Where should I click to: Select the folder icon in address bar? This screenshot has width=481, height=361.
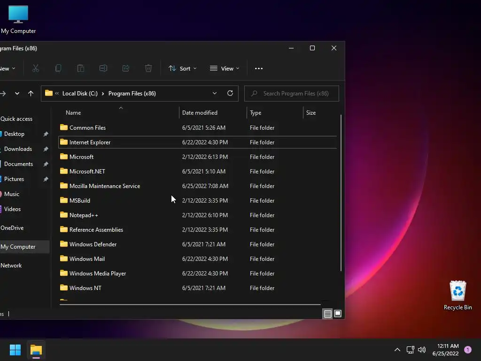tap(49, 93)
